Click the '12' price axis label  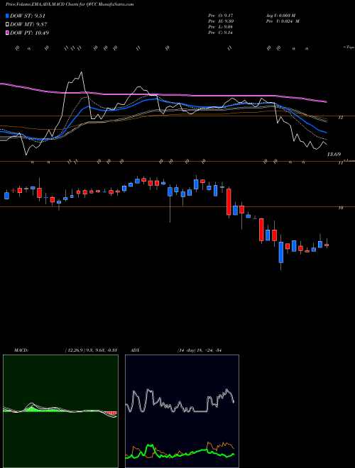point(340,118)
